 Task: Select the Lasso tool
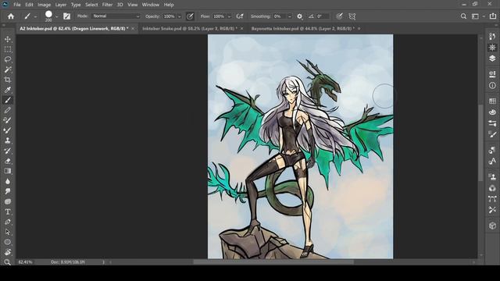click(8, 59)
